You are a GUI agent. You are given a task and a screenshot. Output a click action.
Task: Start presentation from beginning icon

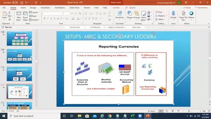point(36,3)
